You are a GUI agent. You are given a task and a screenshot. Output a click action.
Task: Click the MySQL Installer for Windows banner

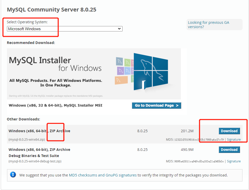tap(94, 74)
